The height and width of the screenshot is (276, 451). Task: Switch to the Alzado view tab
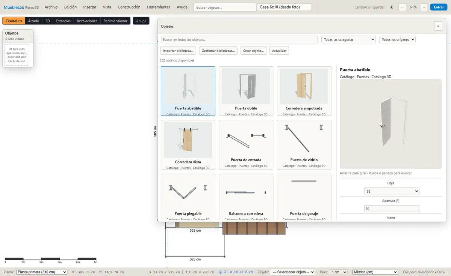click(33, 21)
